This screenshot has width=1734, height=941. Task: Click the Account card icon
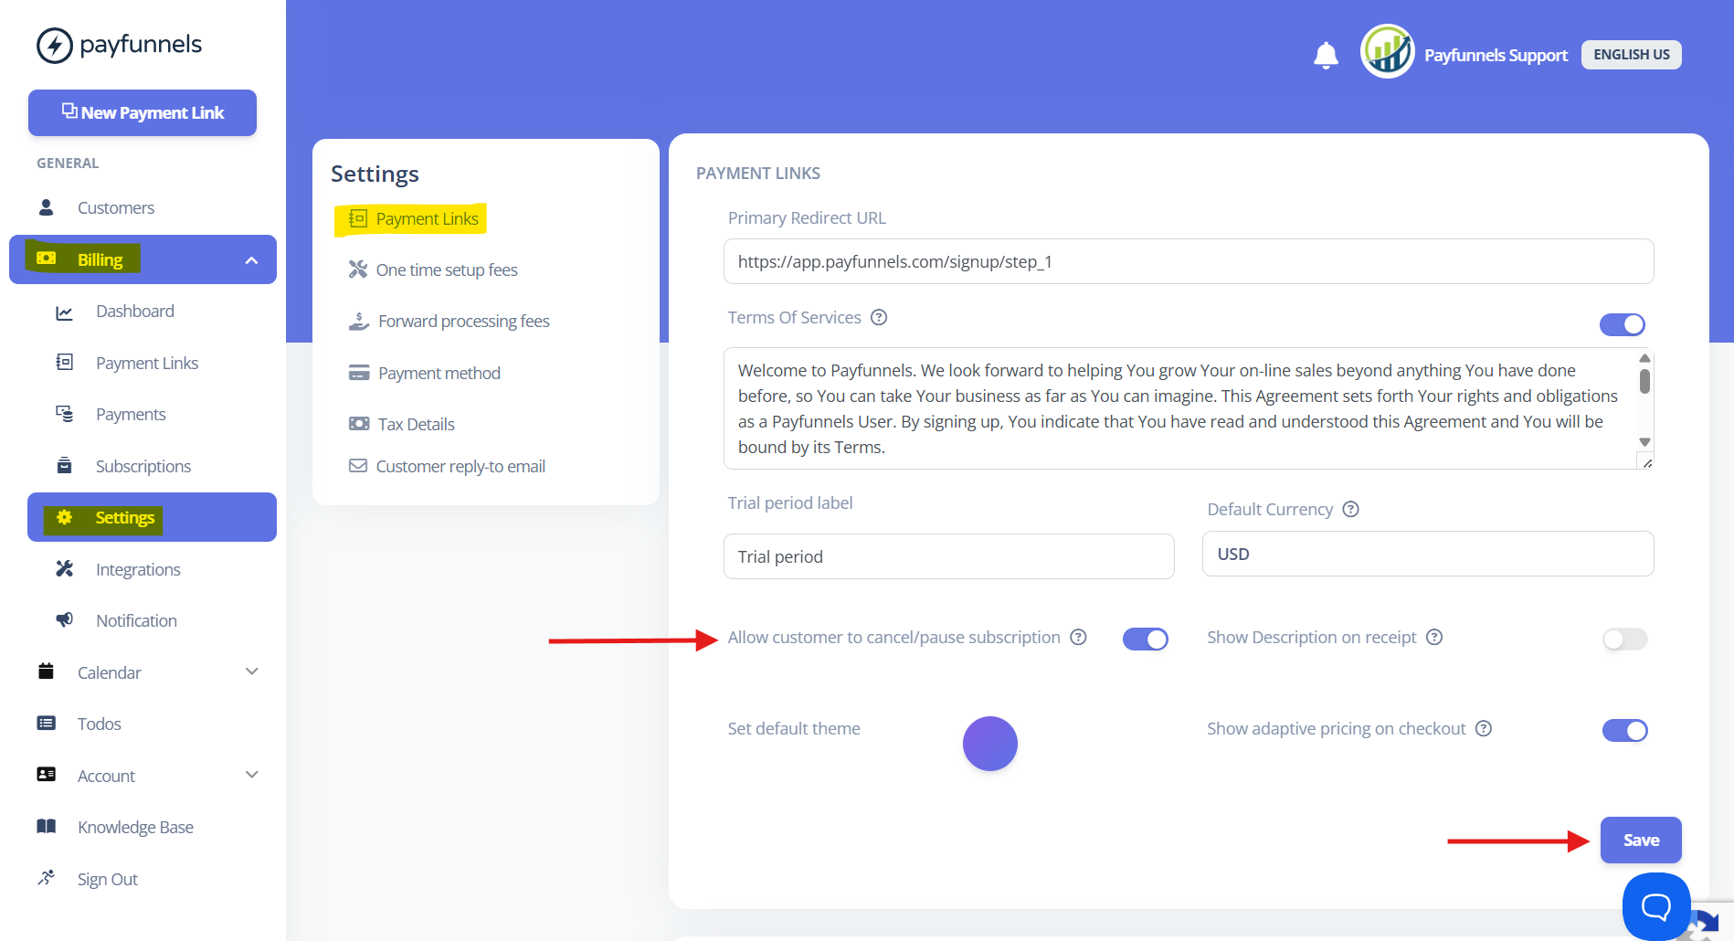(x=47, y=775)
